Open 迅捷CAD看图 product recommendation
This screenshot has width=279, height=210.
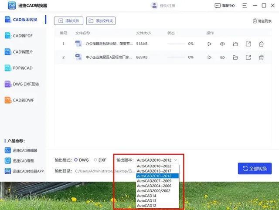pos(19,161)
